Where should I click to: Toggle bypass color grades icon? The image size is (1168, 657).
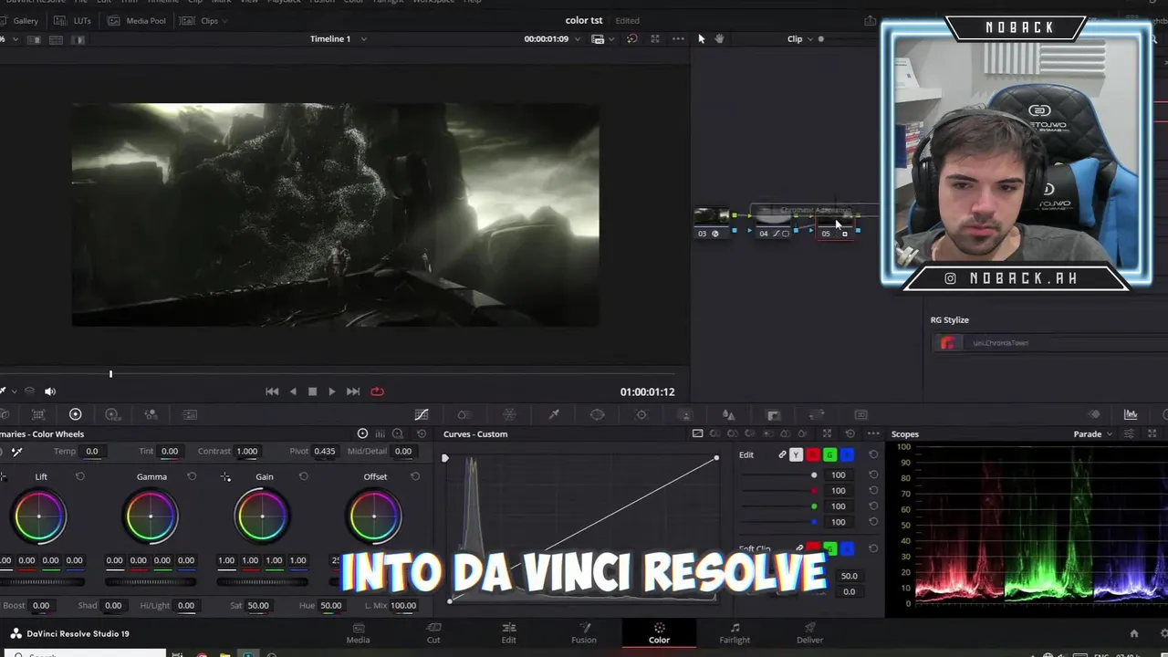point(631,38)
